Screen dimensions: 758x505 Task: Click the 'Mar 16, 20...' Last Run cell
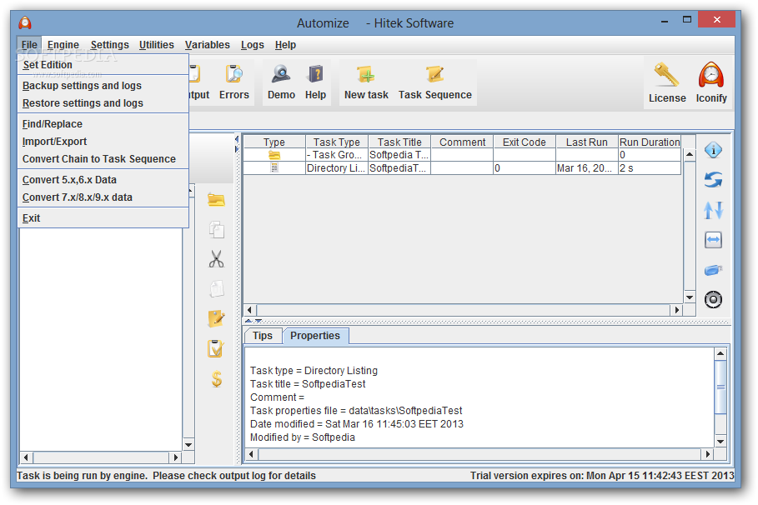point(586,168)
